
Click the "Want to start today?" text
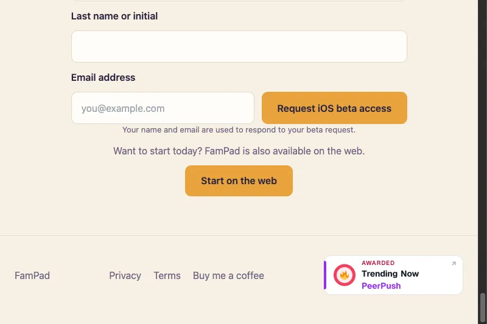158,151
